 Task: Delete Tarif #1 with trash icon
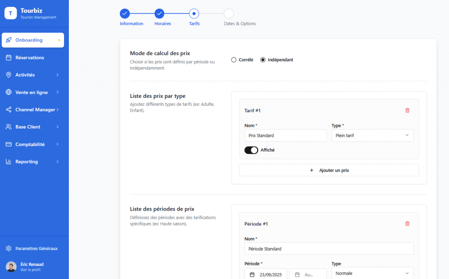coord(407,111)
